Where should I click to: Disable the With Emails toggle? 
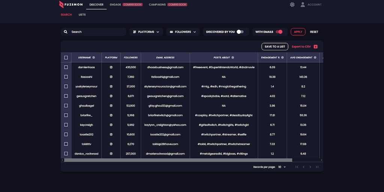tap(279, 32)
